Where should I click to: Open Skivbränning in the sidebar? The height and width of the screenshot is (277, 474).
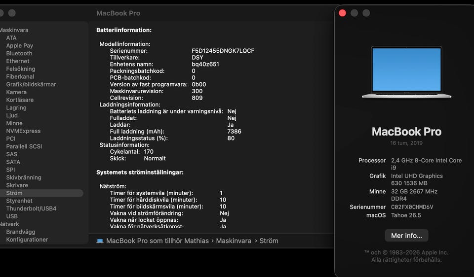(x=24, y=177)
